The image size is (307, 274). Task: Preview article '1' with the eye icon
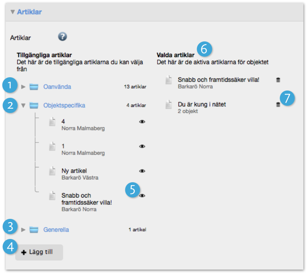(142, 146)
